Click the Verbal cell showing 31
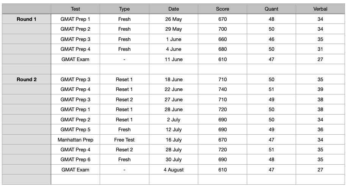This screenshot has height=187, width=348. pyautogui.click(x=320, y=49)
